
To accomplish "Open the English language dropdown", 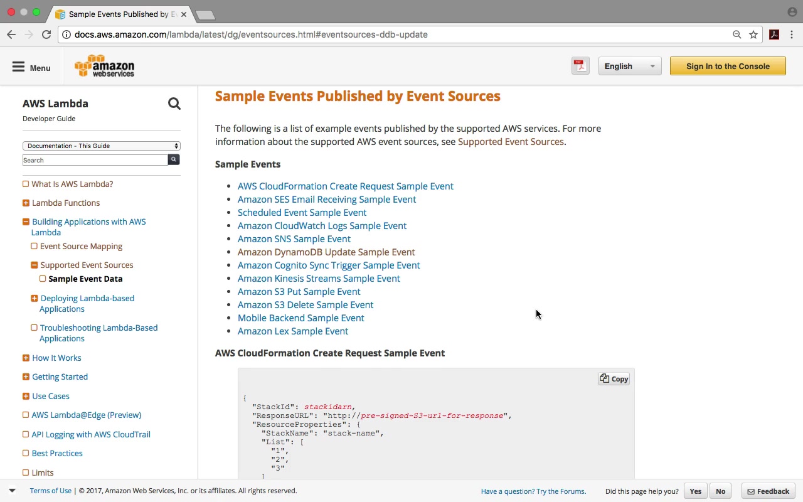I will point(629,66).
